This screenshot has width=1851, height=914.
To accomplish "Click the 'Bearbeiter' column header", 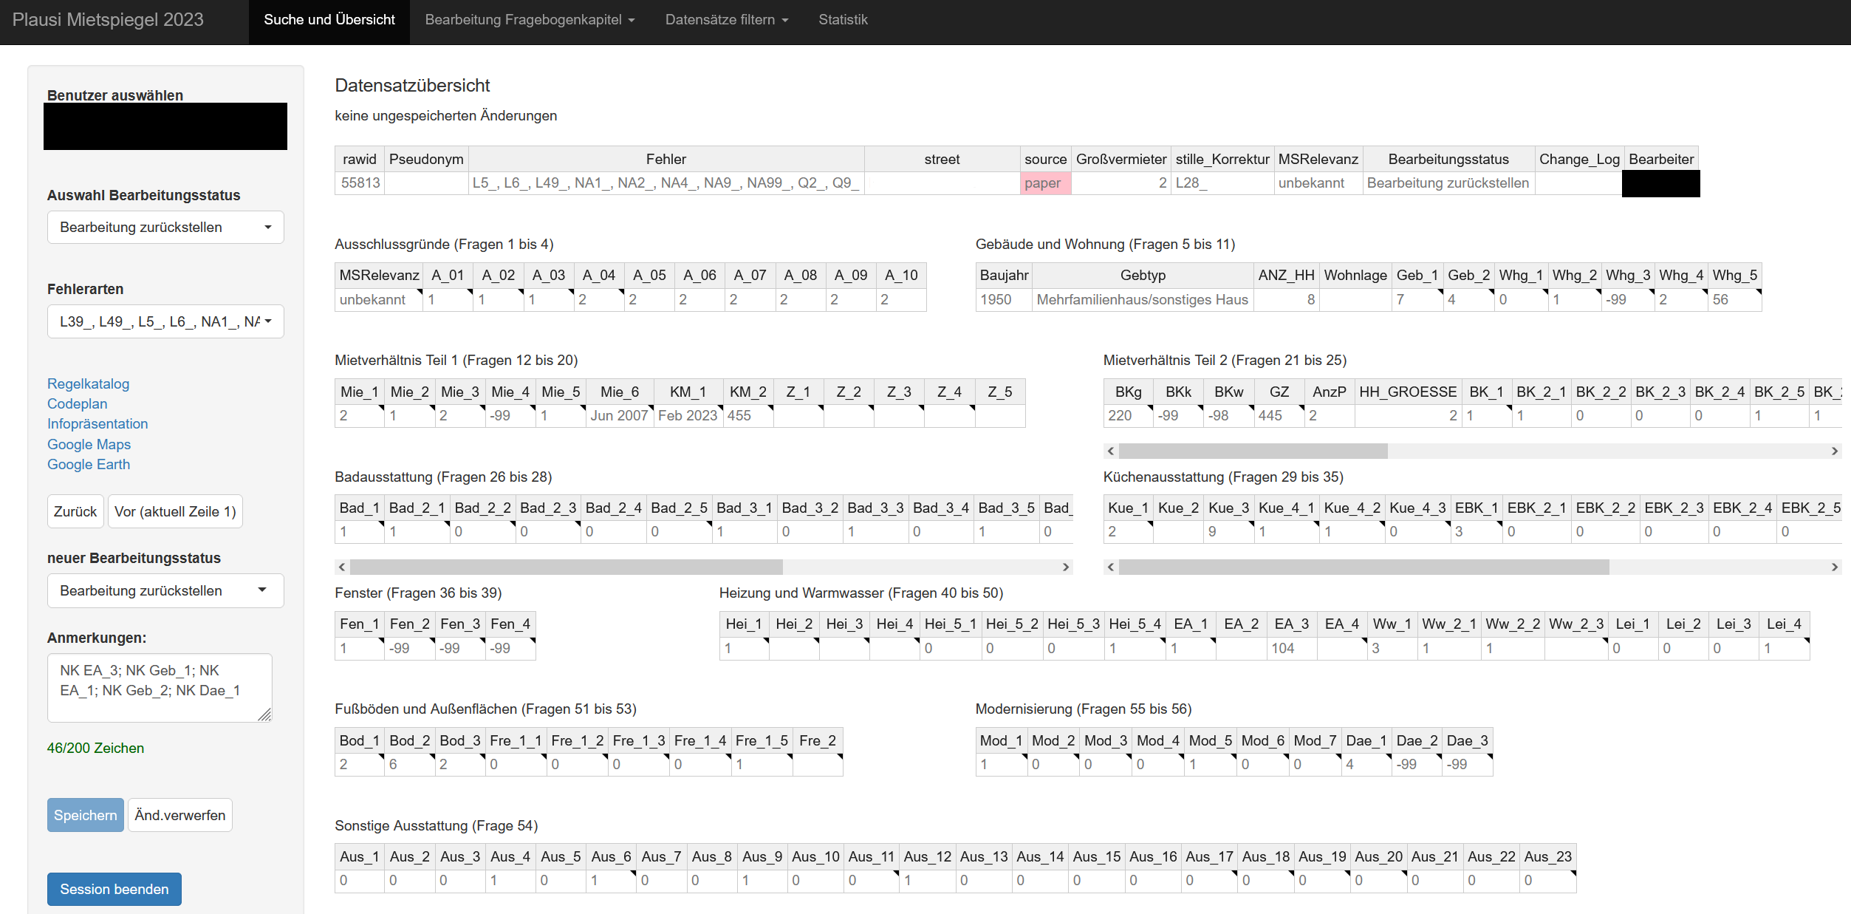I will click(1661, 159).
